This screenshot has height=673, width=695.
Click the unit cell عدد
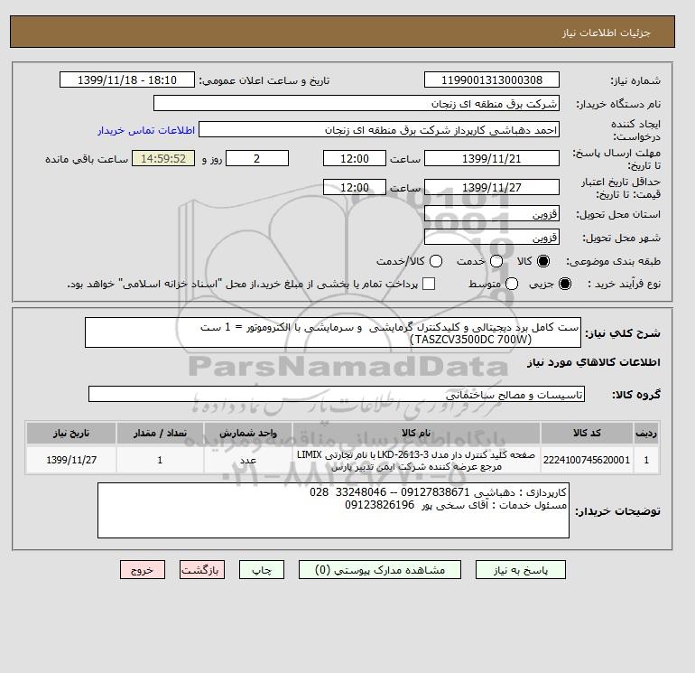coord(248,460)
